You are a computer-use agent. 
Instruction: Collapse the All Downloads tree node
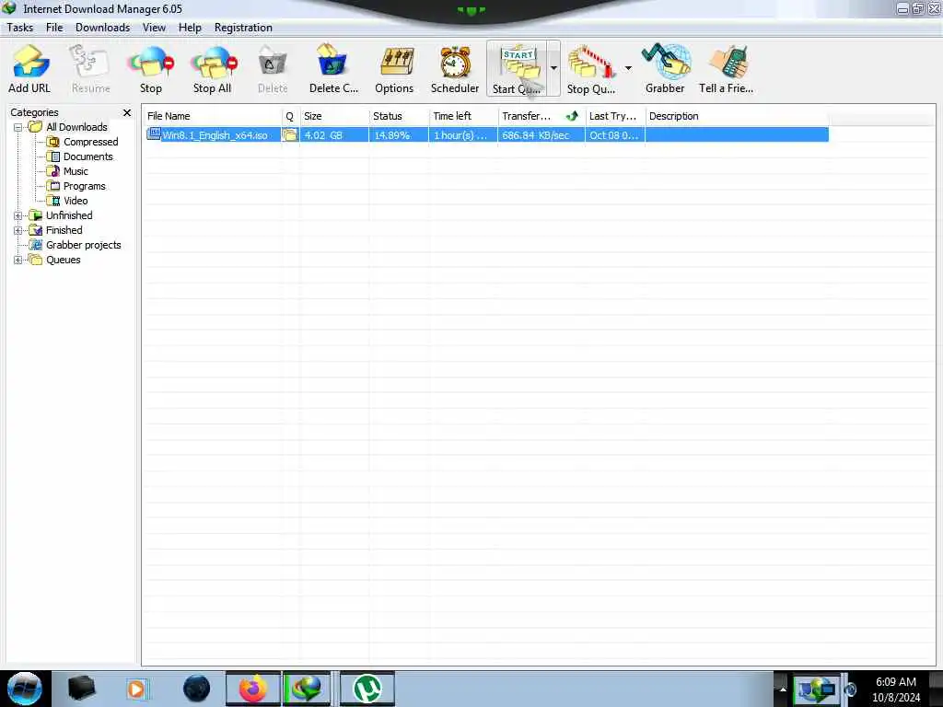coord(18,127)
